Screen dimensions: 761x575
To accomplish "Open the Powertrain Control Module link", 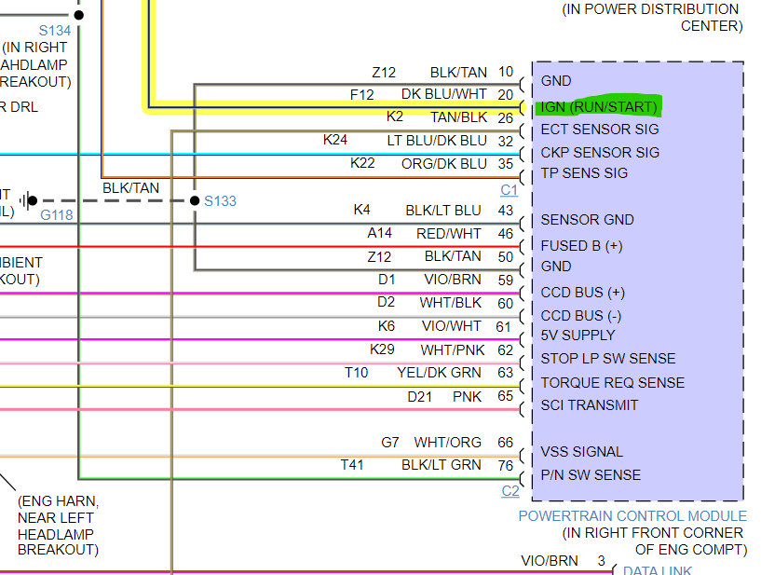I will [632, 515].
